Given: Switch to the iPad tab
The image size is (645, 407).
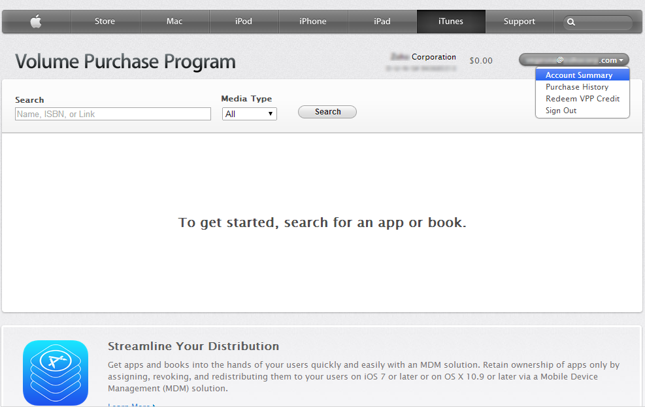Looking at the screenshot, I should 382,22.
